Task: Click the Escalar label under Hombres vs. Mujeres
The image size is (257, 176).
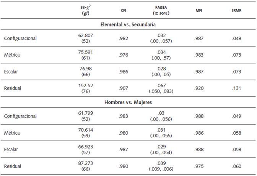Action: [11, 150]
